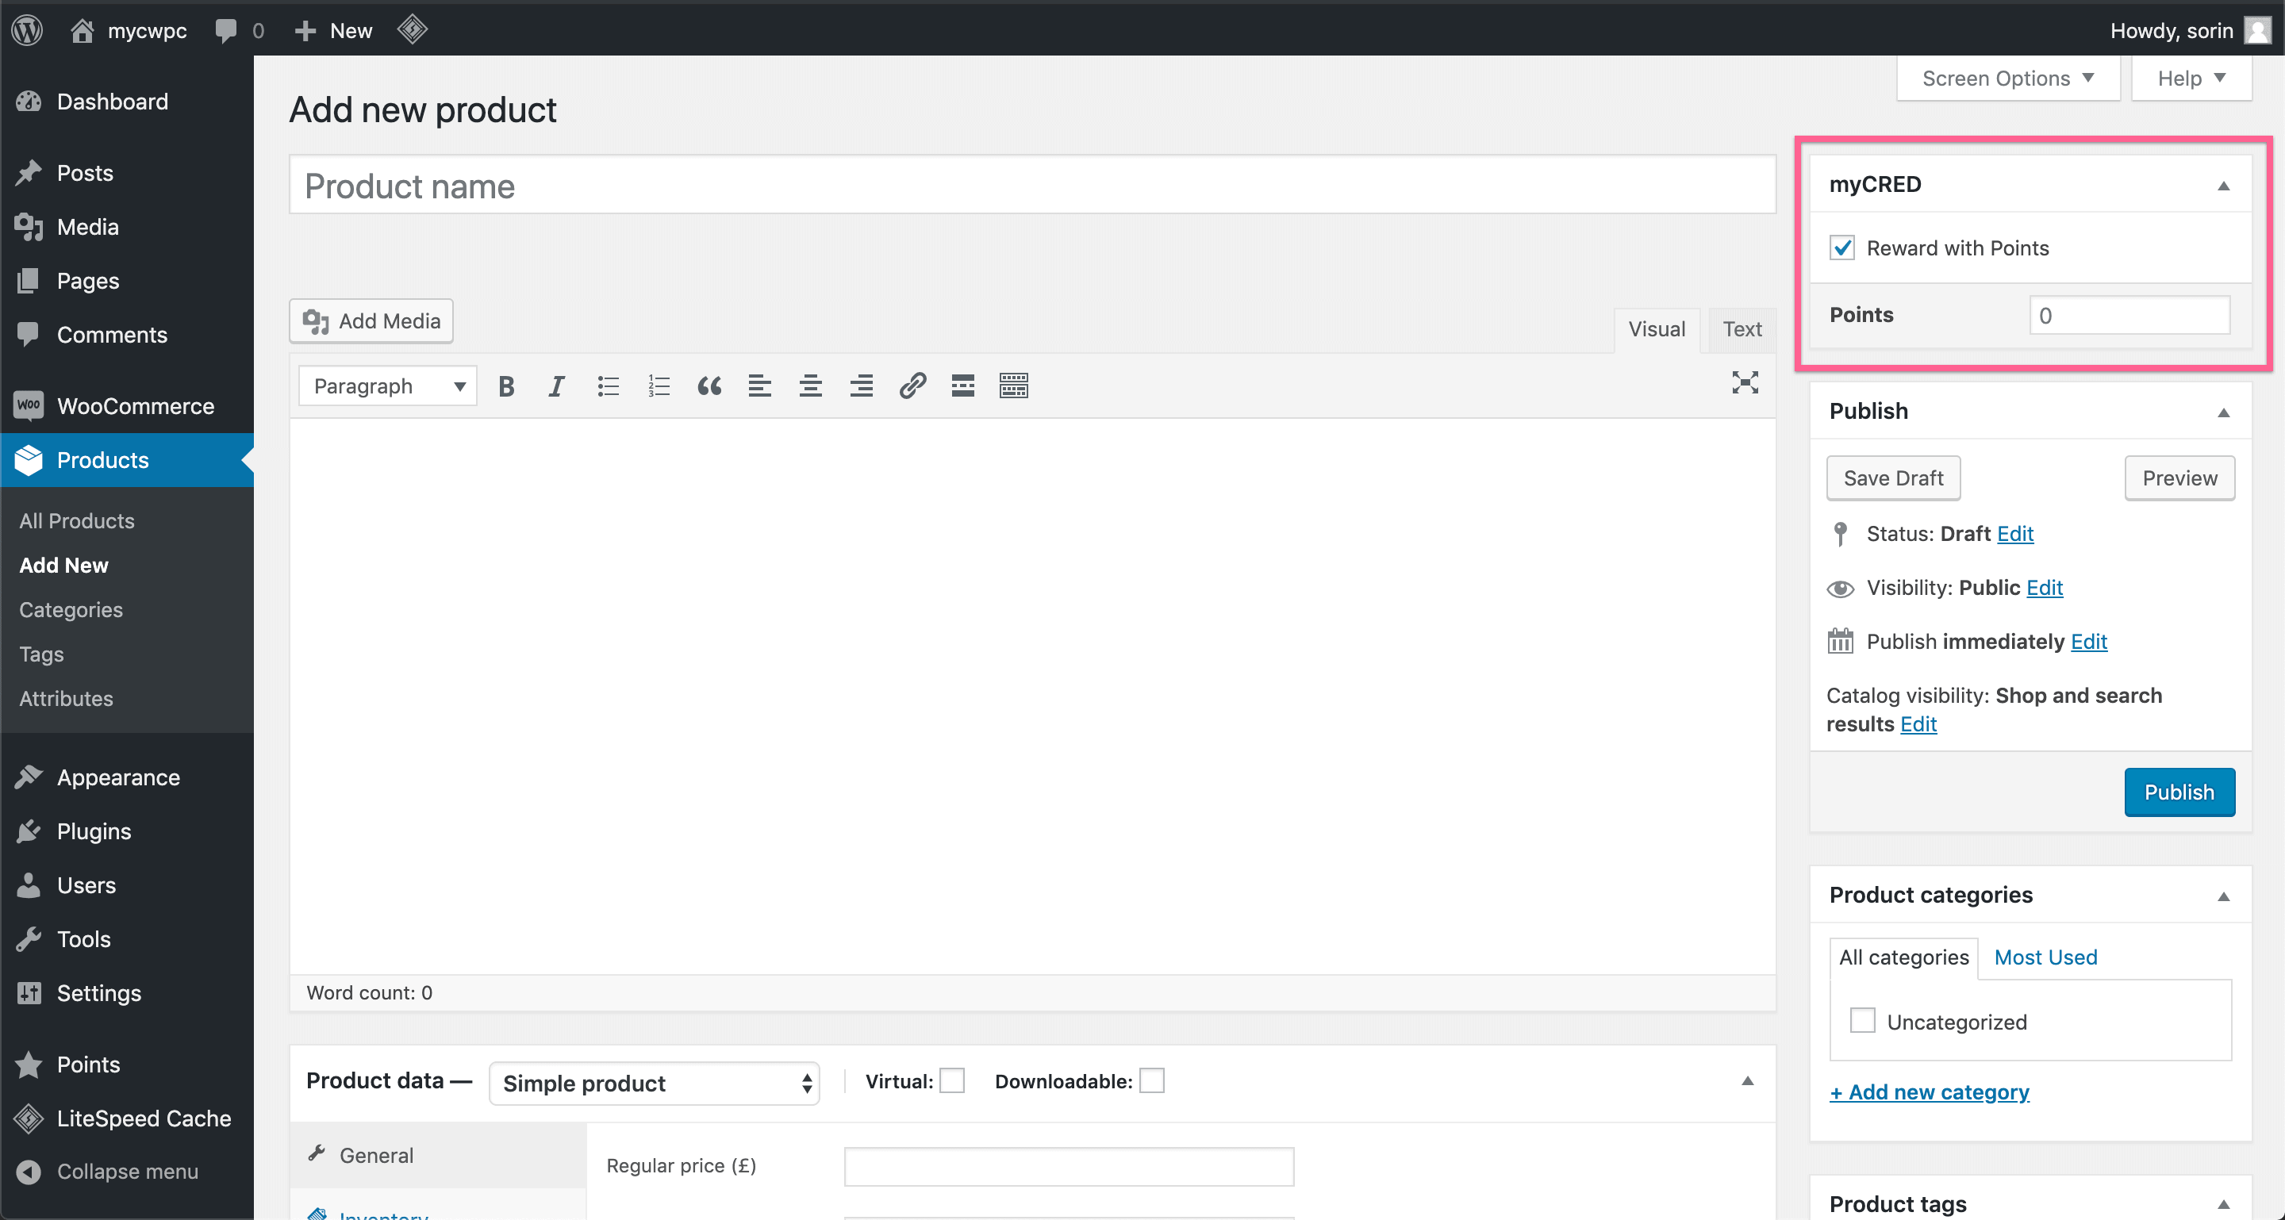Expand the Screen Options panel
Viewport: 2285px width, 1220px height.
pyautogui.click(x=2008, y=79)
